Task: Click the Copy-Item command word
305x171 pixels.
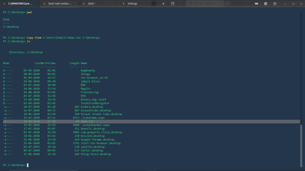Action: coord(34,38)
